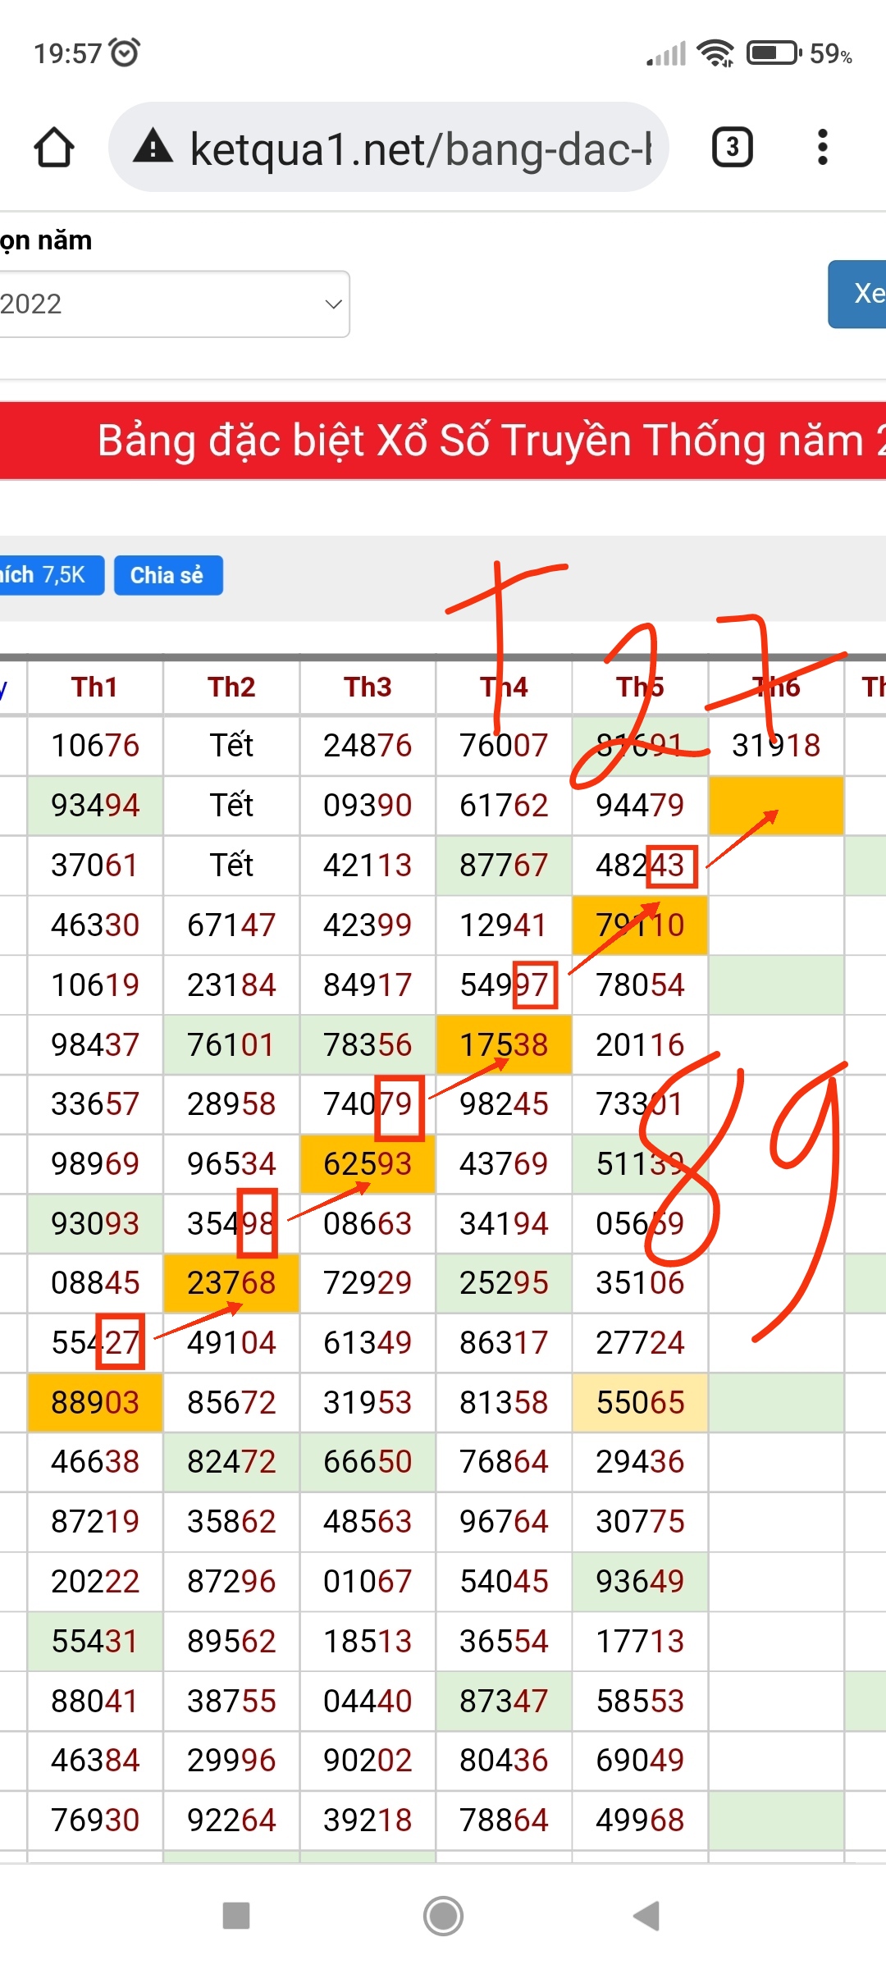Tap the Th3 column header

(368, 688)
